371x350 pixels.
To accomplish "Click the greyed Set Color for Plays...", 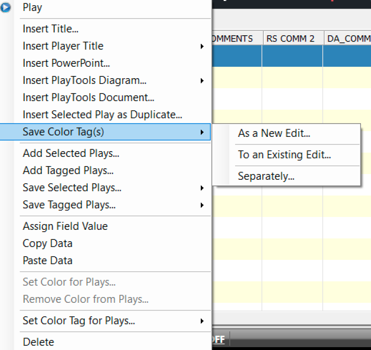I will tap(69, 282).
